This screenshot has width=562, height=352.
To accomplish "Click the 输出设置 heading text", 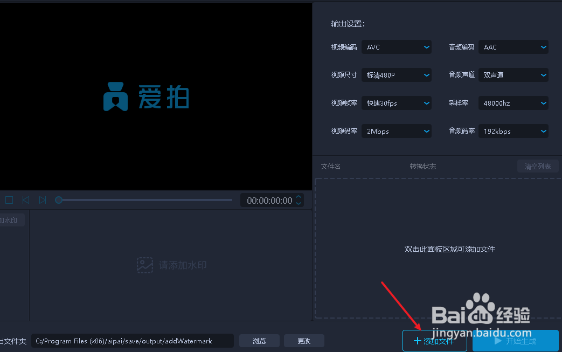I will pyautogui.click(x=348, y=24).
